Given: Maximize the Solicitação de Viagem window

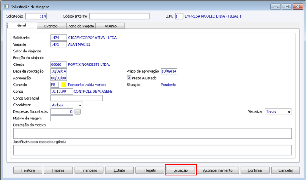Looking at the screenshot, I should (286, 7).
